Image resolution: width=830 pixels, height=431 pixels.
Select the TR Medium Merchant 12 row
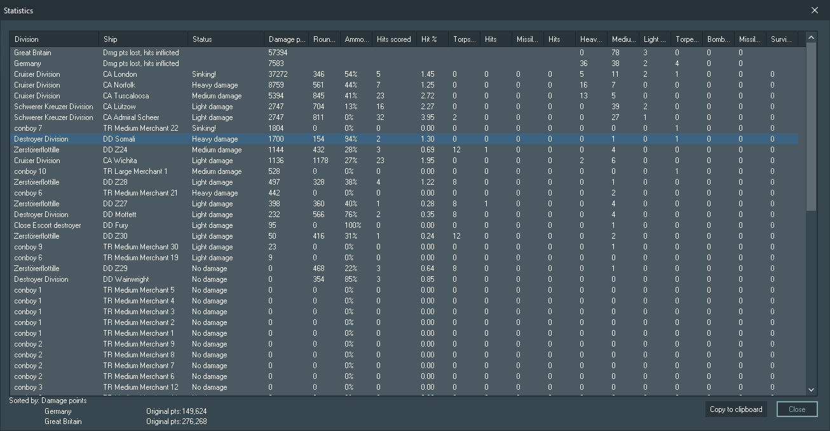pos(404,387)
